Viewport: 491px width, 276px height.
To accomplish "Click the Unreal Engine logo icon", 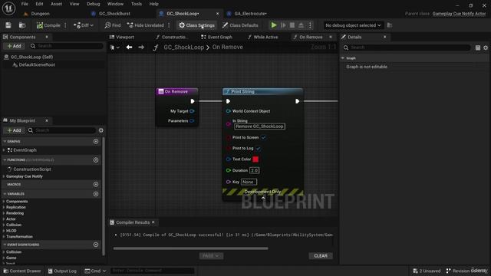I will 8,8.
